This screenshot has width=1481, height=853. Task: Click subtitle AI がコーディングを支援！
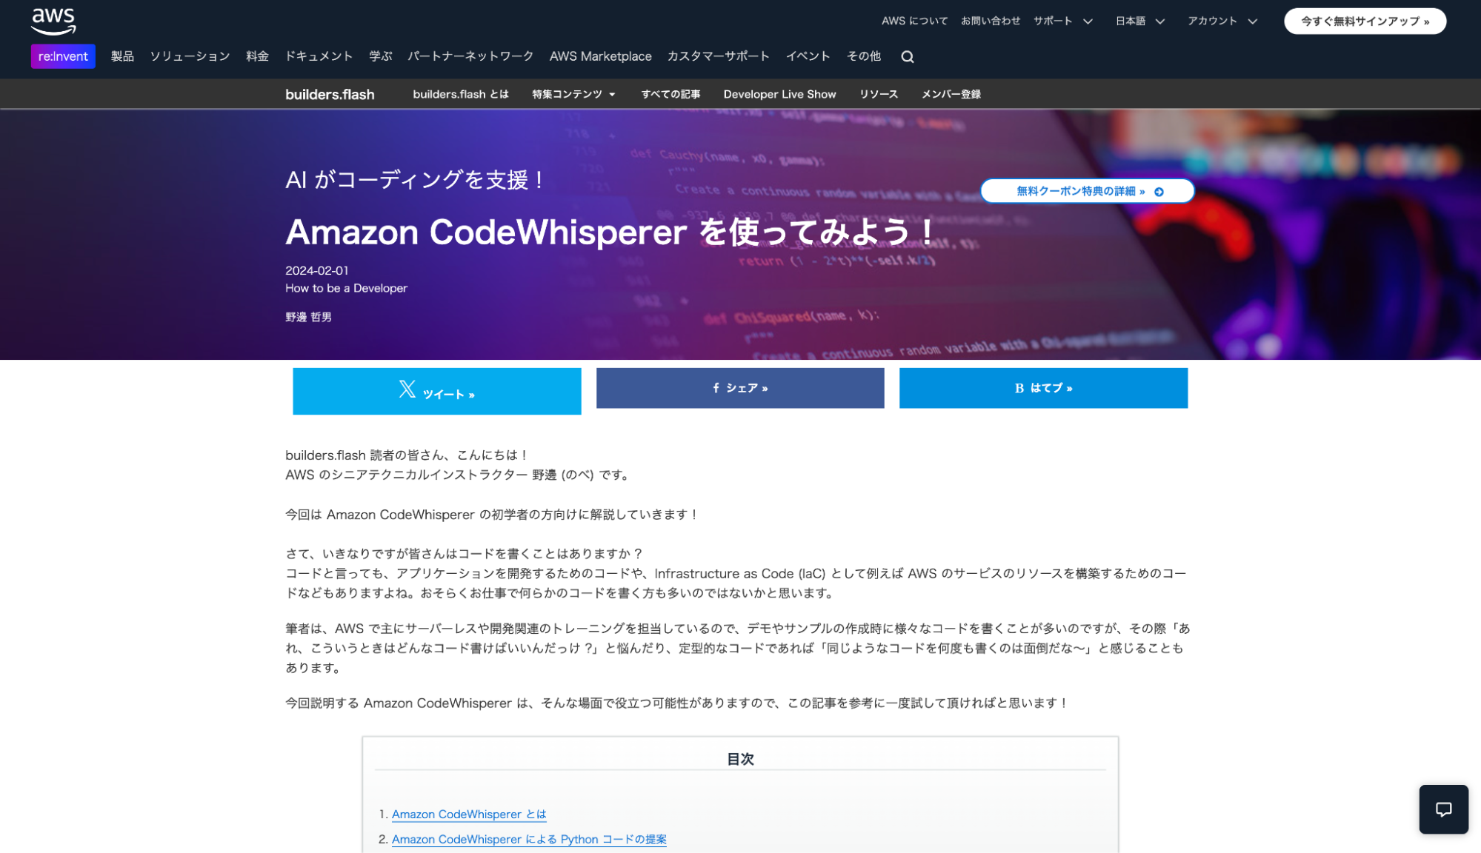point(416,179)
